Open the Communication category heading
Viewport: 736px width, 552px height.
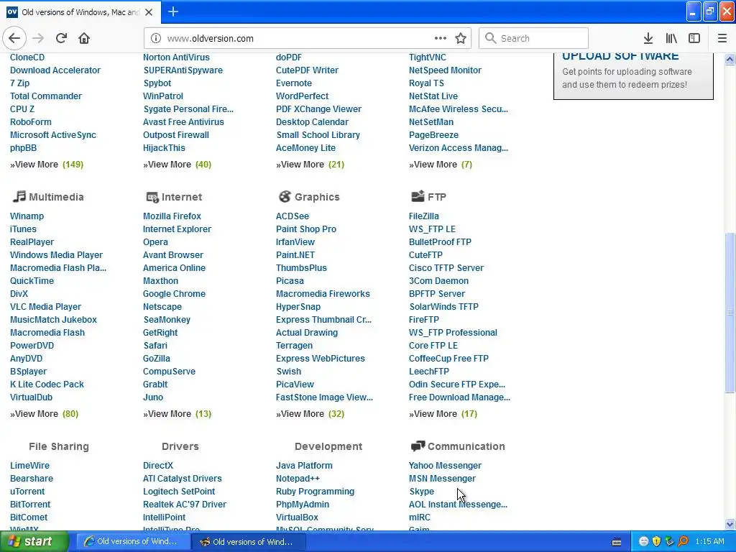point(466,446)
